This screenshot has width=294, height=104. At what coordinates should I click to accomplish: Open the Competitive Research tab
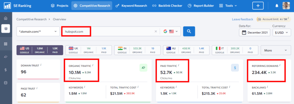(92, 6)
